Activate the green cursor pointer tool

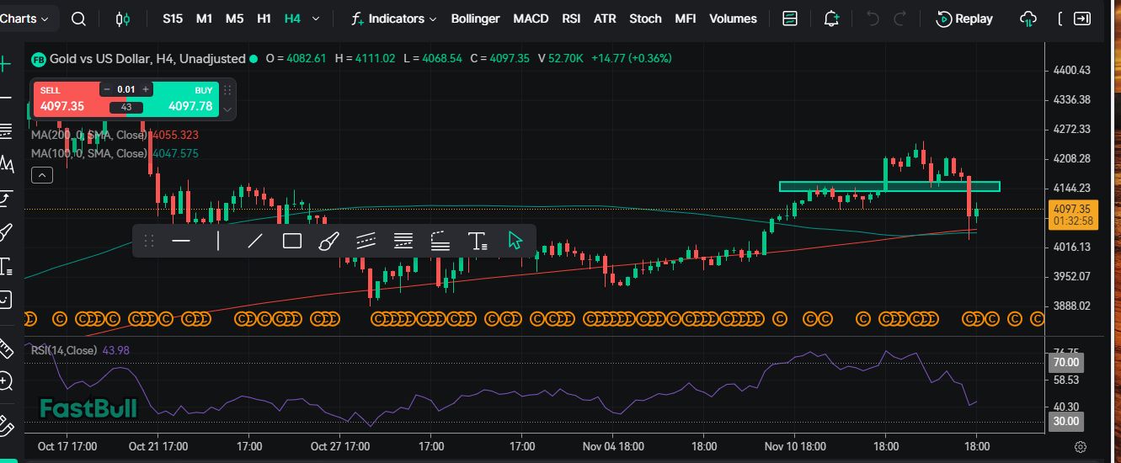pos(515,241)
